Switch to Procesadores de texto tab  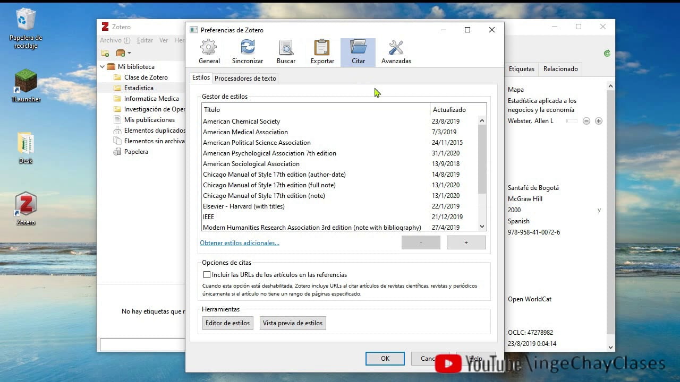pyautogui.click(x=245, y=79)
